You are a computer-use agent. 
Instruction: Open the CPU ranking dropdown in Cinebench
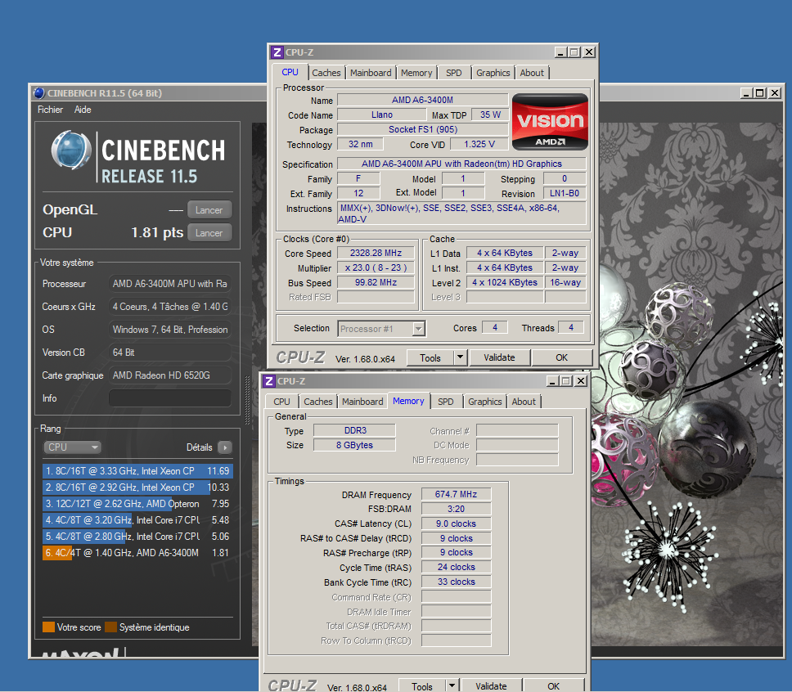coord(72,447)
